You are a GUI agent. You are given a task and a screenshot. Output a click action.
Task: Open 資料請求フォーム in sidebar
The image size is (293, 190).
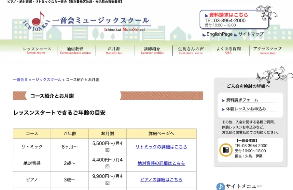[x=242, y=100]
